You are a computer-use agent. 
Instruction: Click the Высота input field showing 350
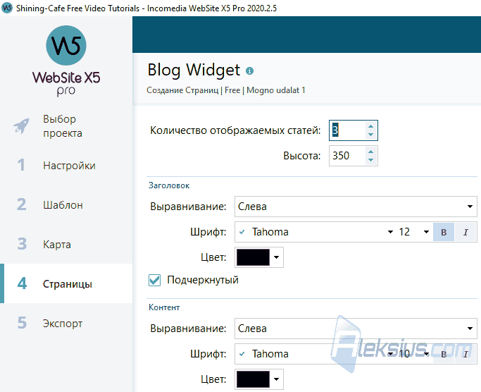tap(348, 156)
